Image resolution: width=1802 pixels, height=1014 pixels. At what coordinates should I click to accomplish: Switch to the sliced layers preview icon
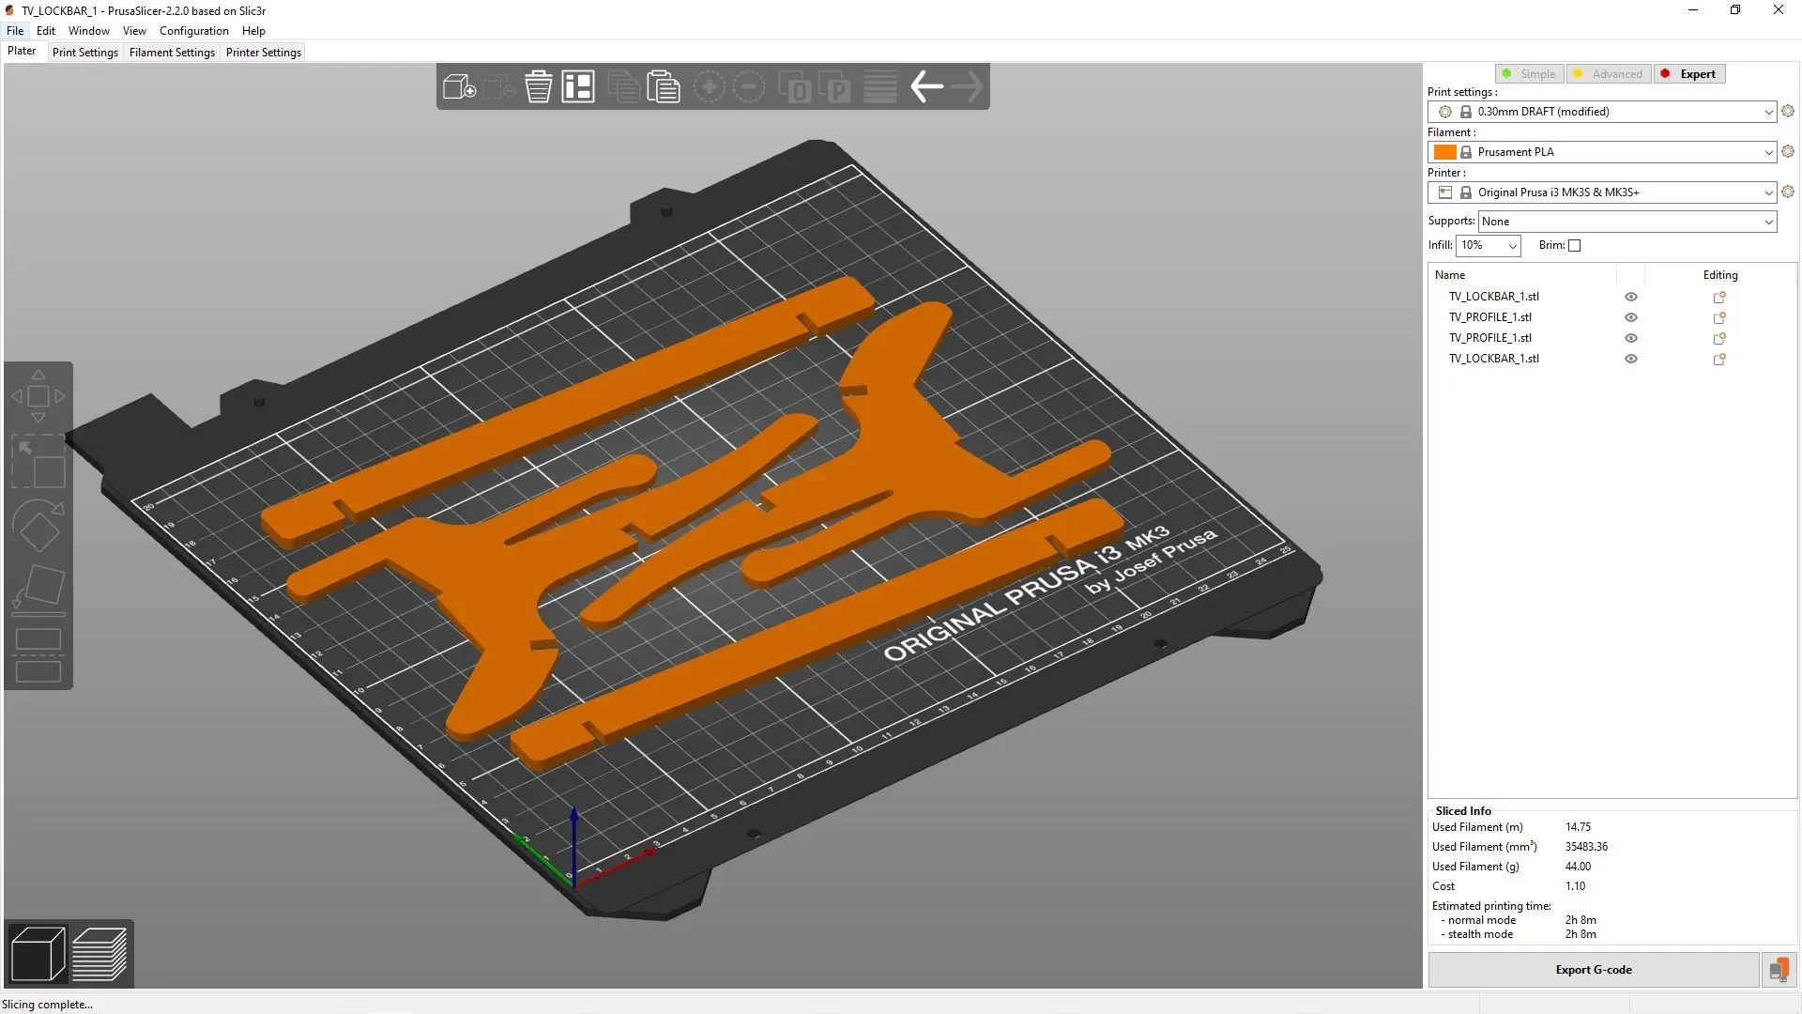pos(99,954)
